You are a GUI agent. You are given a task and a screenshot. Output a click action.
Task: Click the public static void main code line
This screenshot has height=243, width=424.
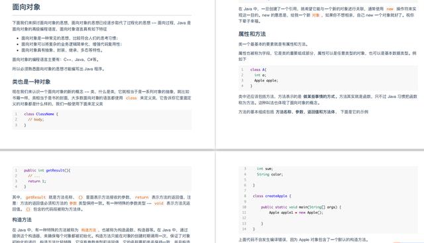click(301, 207)
